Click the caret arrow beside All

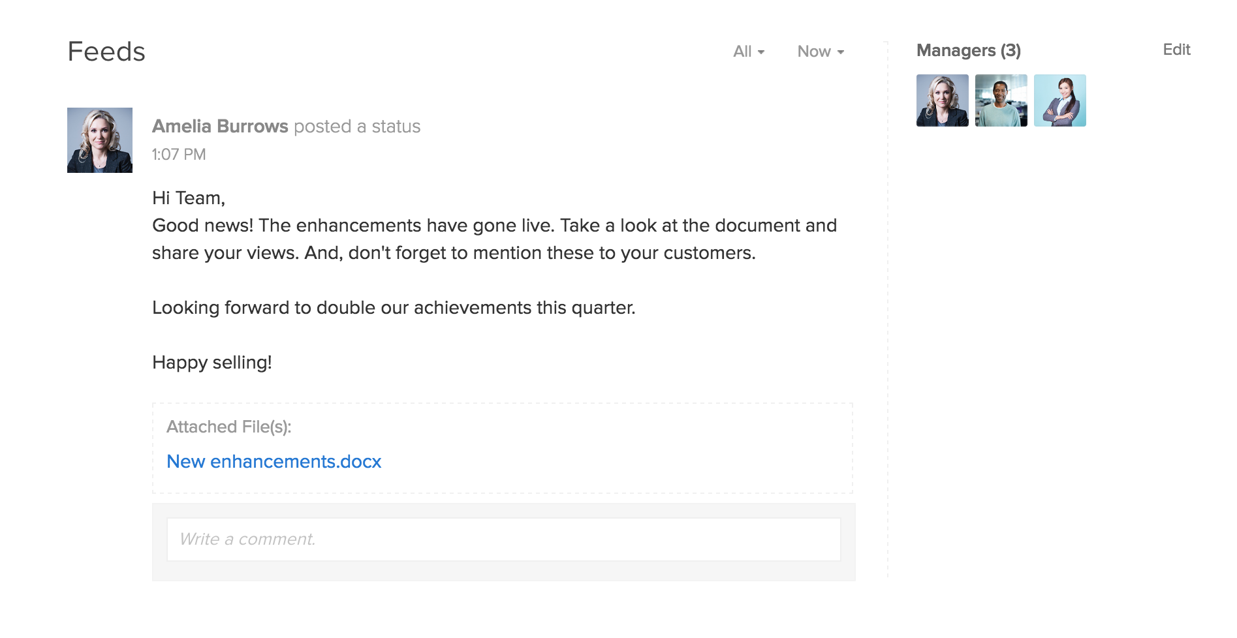point(761,52)
